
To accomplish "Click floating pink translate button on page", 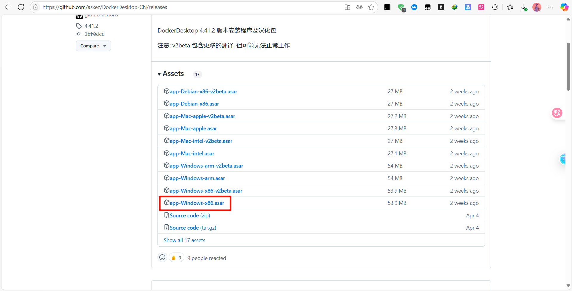I will [x=557, y=113].
